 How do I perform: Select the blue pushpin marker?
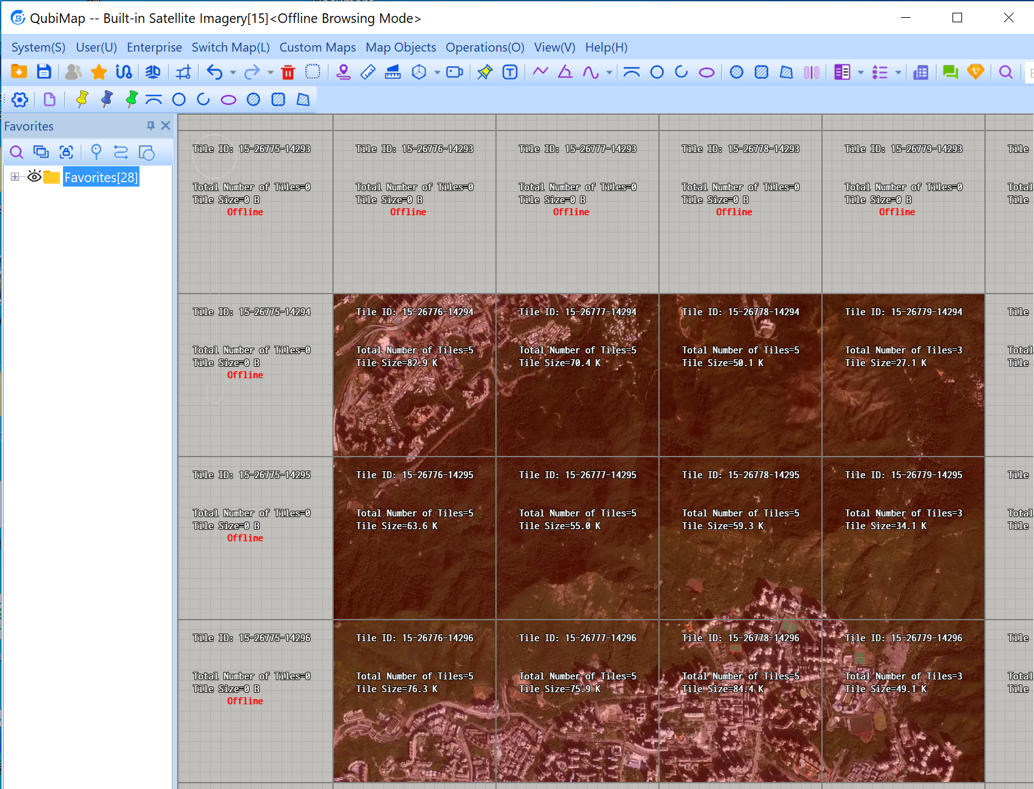(106, 99)
